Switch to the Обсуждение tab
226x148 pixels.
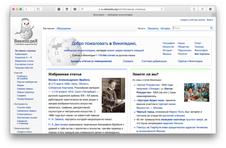click(x=63, y=29)
